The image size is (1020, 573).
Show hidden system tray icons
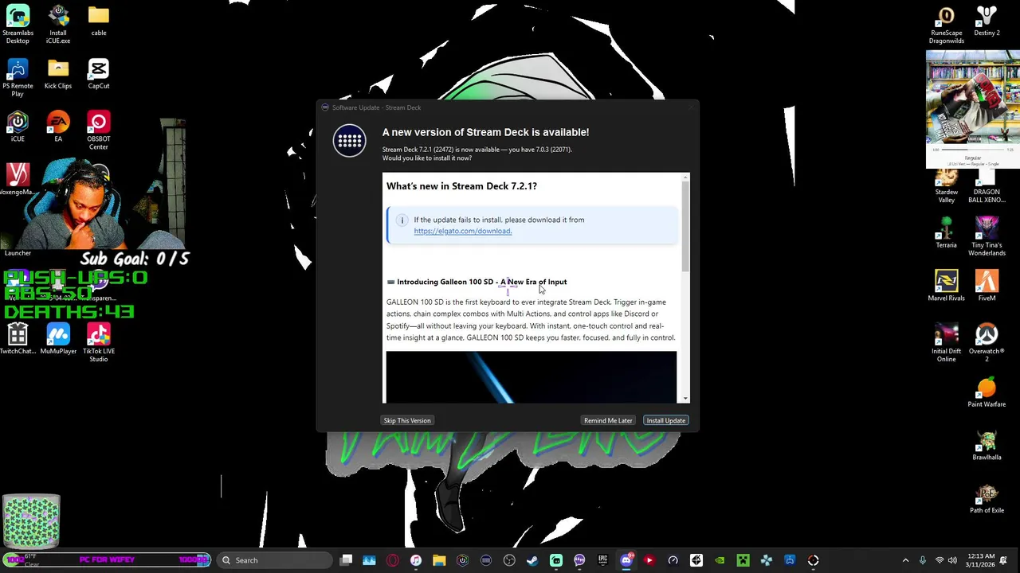(905, 560)
